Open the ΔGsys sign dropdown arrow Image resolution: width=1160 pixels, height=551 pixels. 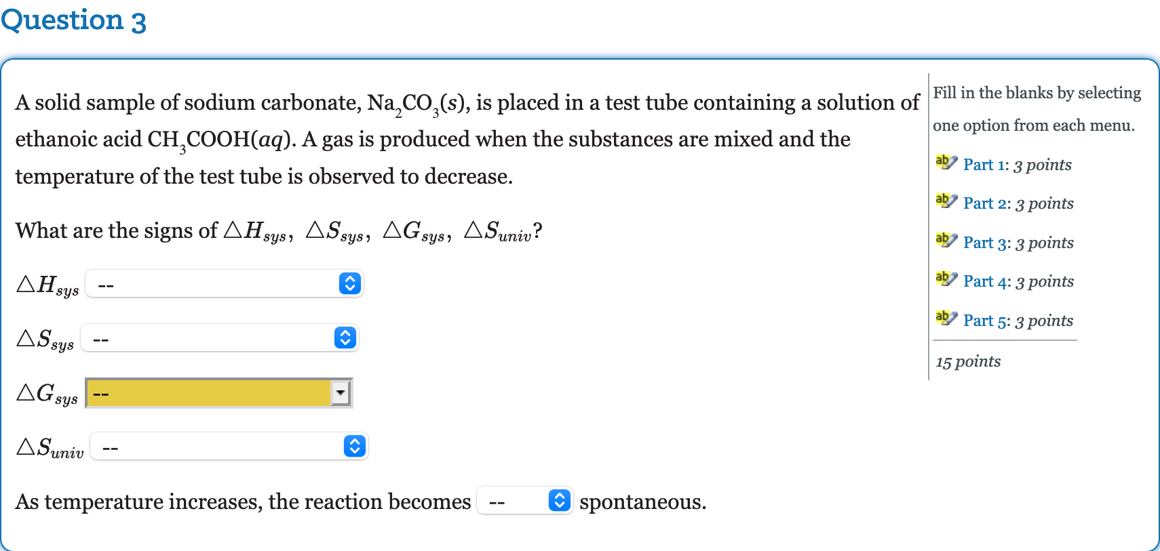340,392
